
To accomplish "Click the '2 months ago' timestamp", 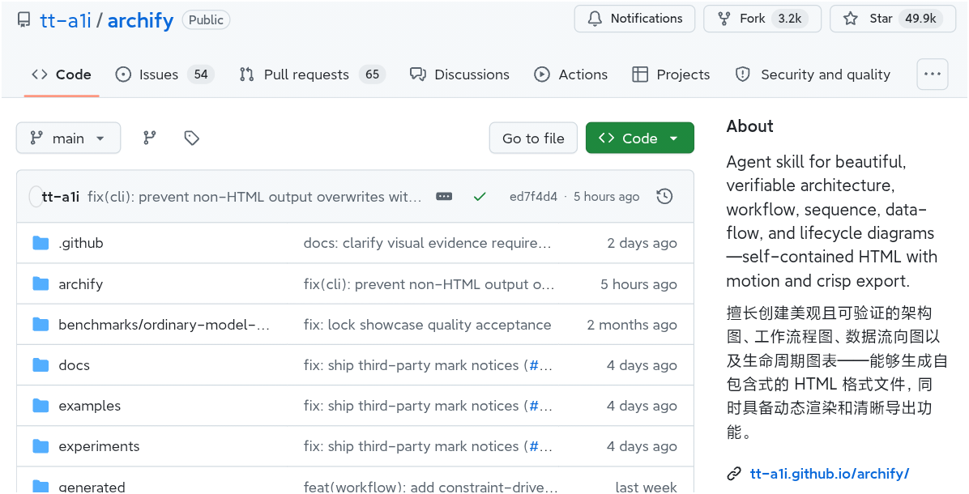I will click(x=632, y=325).
